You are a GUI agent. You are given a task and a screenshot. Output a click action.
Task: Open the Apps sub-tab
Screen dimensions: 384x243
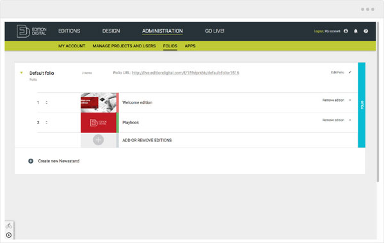coord(190,46)
